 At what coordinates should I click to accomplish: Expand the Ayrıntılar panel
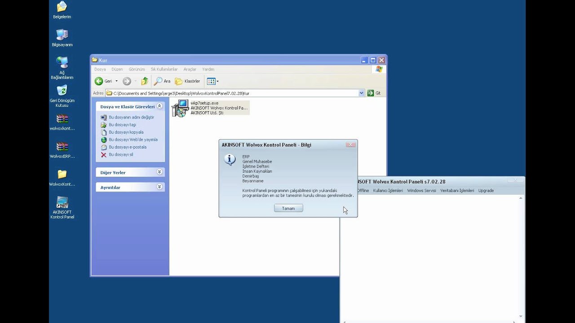click(x=159, y=187)
